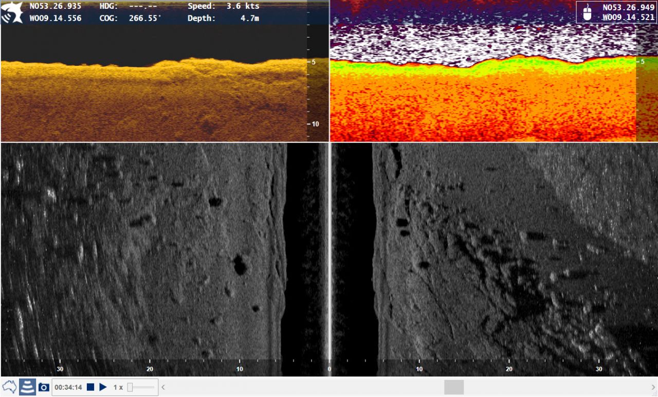The width and height of the screenshot is (658, 397).
Task: Click the 10 depth scale label
Action: [x=315, y=124]
